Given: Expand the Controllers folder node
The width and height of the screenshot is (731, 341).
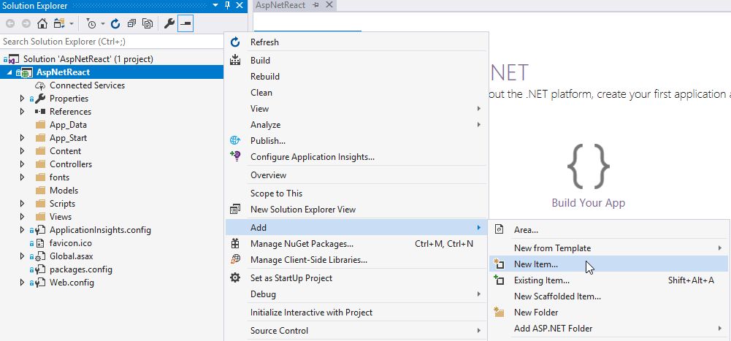Looking at the screenshot, I should [x=23, y=164].
